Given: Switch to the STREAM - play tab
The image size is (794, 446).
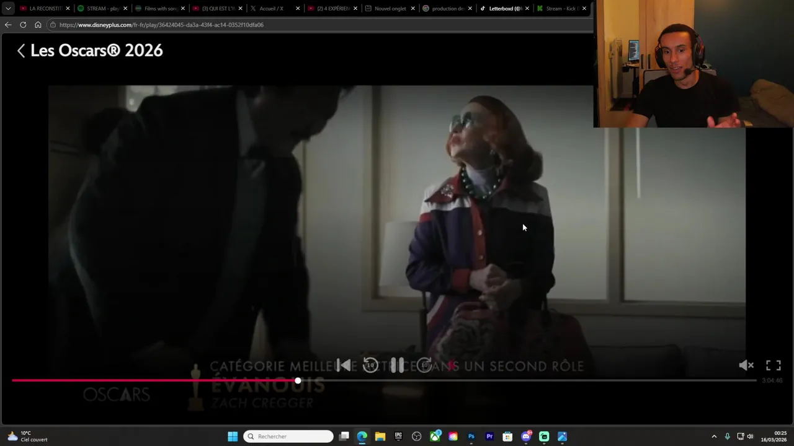Looking at the screenshot, I should (x=103, y=9).
